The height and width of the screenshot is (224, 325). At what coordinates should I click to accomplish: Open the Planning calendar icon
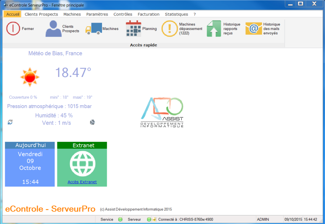click(x=134, y=29)
